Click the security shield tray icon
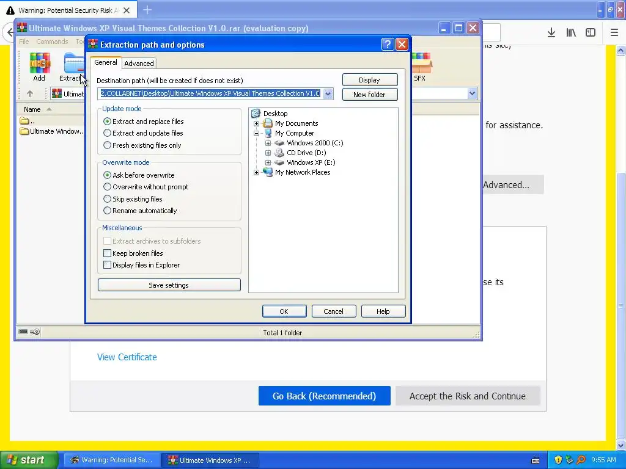The width and height of the screenshot is (626, 469). [558, 460]
